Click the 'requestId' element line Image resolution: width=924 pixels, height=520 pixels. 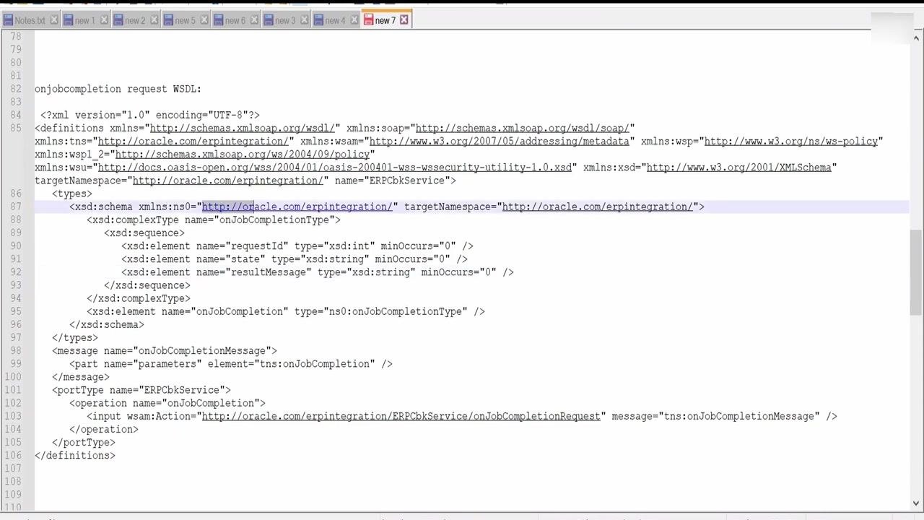[297, 246]
